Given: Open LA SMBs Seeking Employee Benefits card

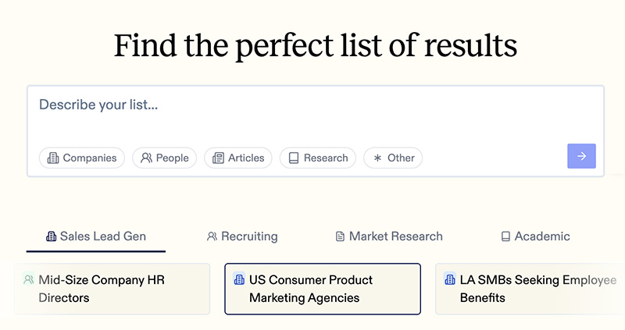Looking at the screenshot, I should [530, 289].
